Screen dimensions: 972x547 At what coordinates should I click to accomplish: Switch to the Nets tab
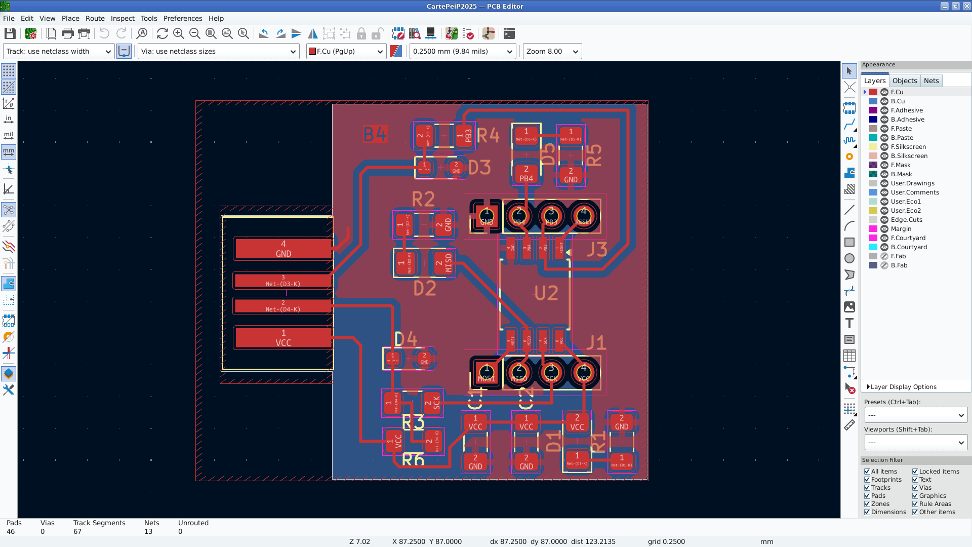coord(931,81)
